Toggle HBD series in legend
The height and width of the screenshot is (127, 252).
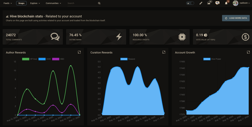58,59
